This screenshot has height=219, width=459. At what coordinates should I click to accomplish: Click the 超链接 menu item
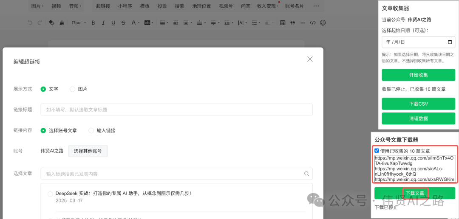point(103,6)
